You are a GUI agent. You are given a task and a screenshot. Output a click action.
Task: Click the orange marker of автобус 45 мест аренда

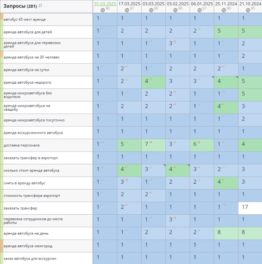click(1, 16)
